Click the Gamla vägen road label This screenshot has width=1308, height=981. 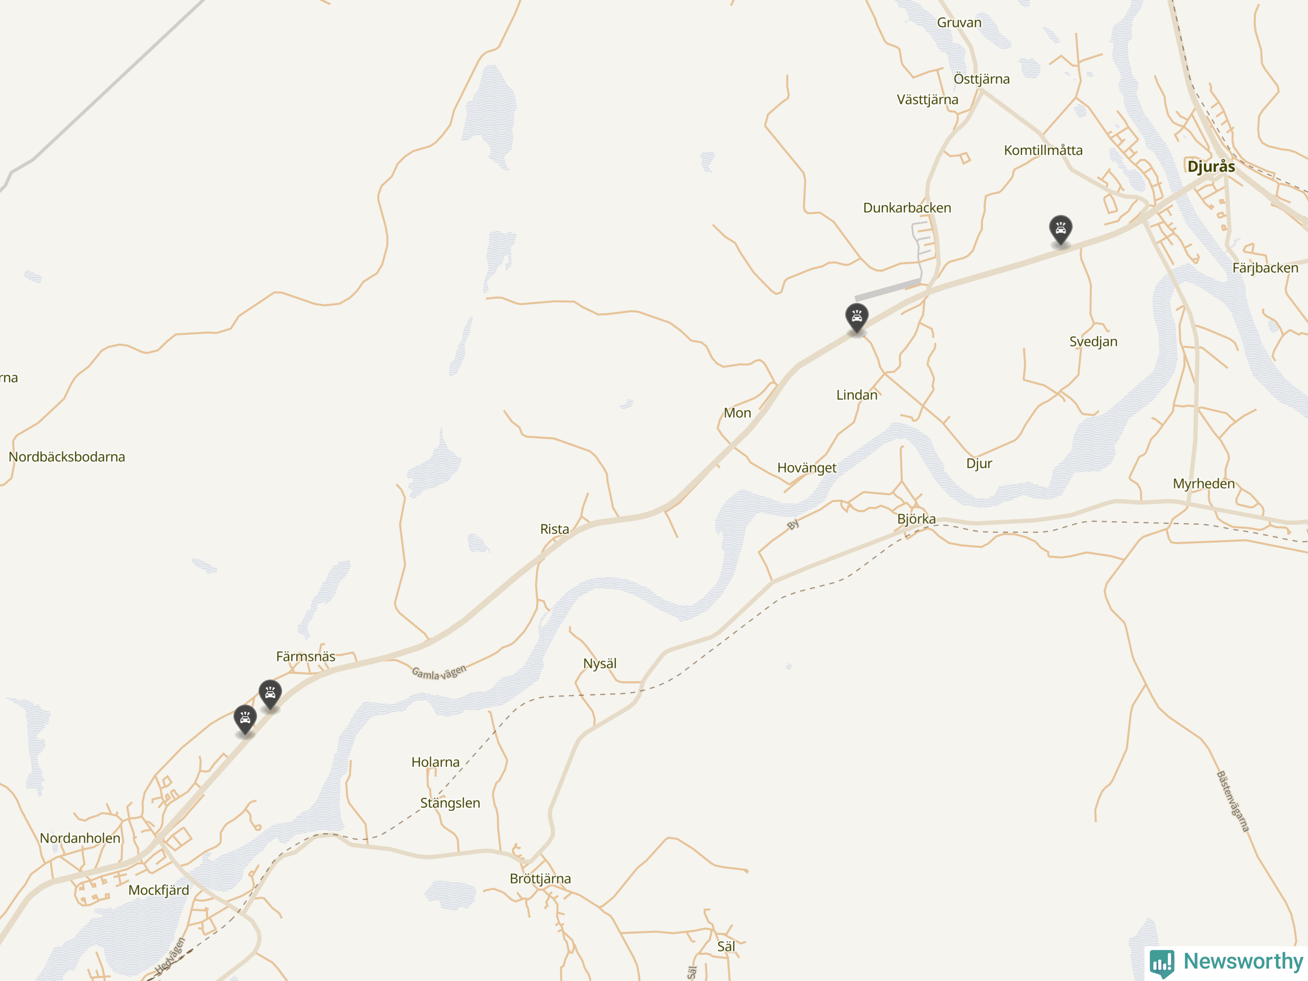coord(439,672)
